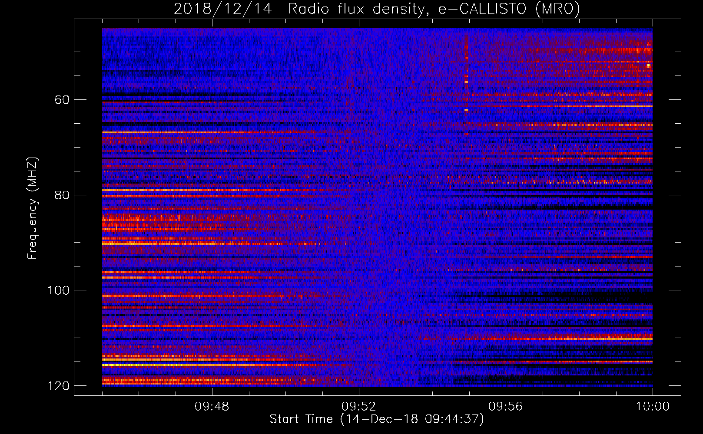Click the 80 frequency tick label
Screen dimensions: 703x434
click(x=62, y=195)
